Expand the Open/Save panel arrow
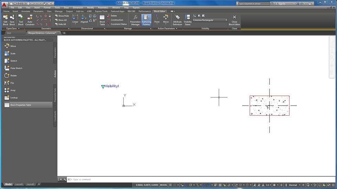Screen dimensions: 337x189 tap(19, 28)
